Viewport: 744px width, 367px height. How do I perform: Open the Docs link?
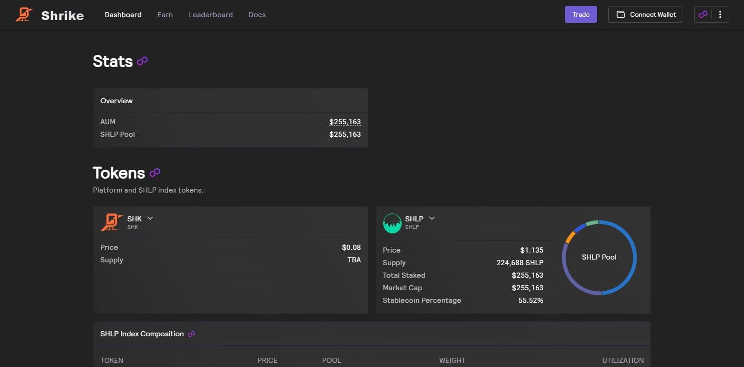(257, 15)
